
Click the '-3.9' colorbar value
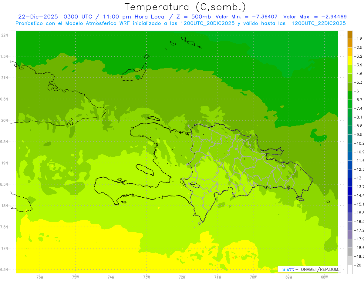(x=359, y=65)
